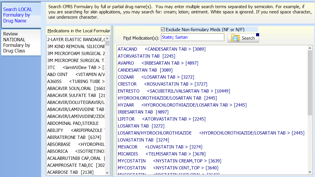315x177 pixels.
Task: Select ABIRATERONE TAB [6374] entry
Action: (x=76, y=137)
